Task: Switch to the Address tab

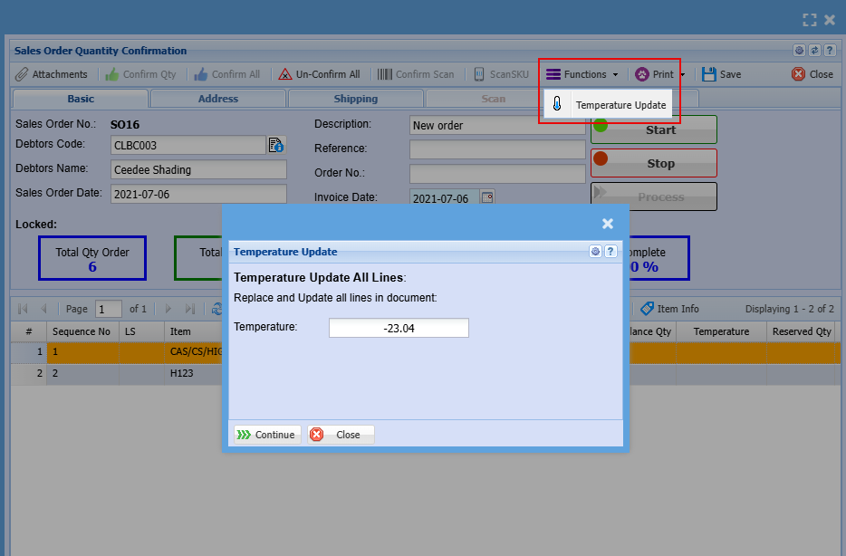Action: pyautogui.click(x=218, y=99)
